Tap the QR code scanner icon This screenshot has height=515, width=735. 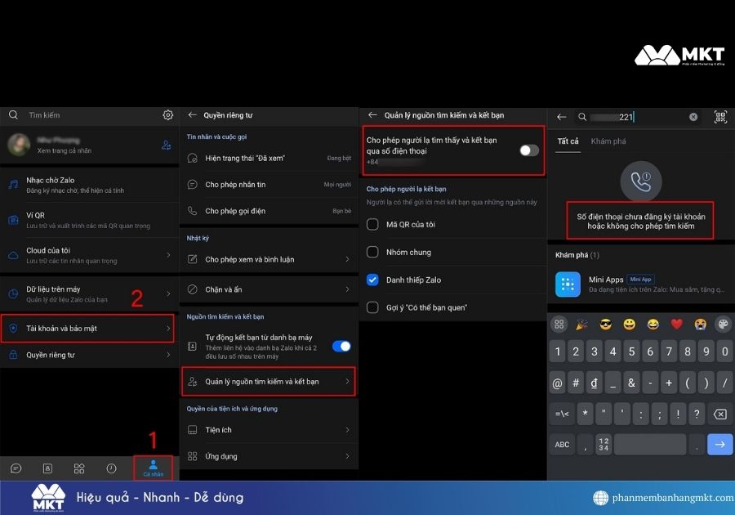click(x=720, y=117)
